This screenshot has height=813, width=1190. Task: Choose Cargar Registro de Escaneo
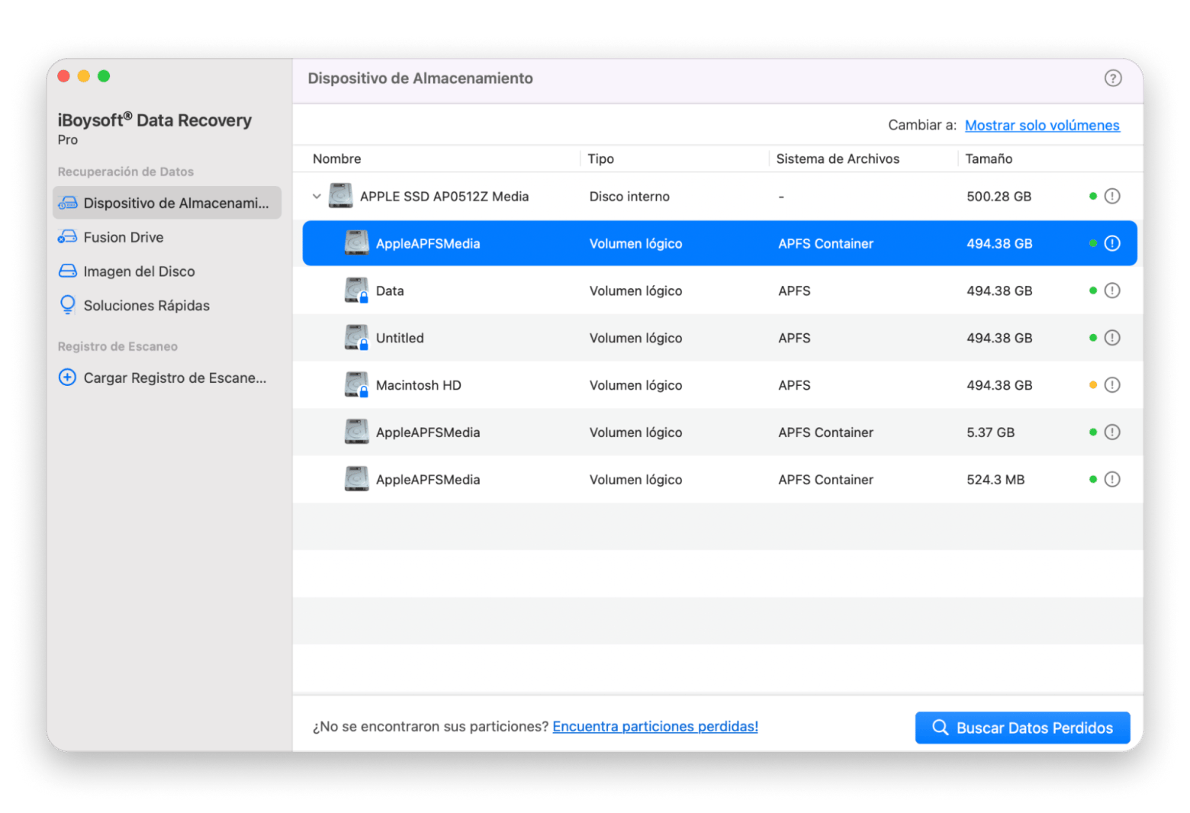point(175,378)
